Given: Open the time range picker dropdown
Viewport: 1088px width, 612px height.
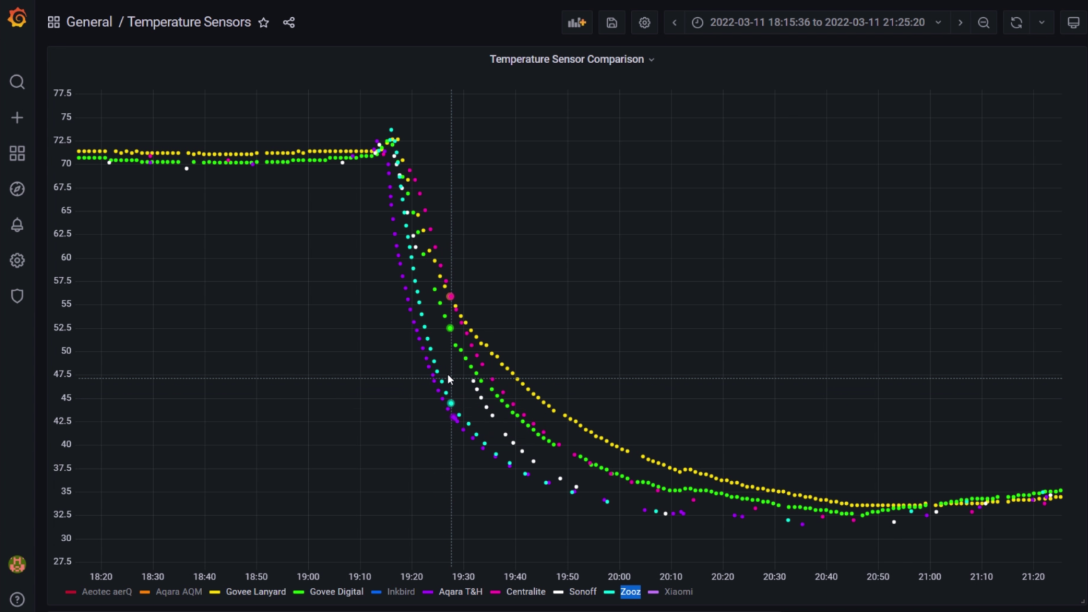Looking at the screenshot, I should click(x=817, y=23).
